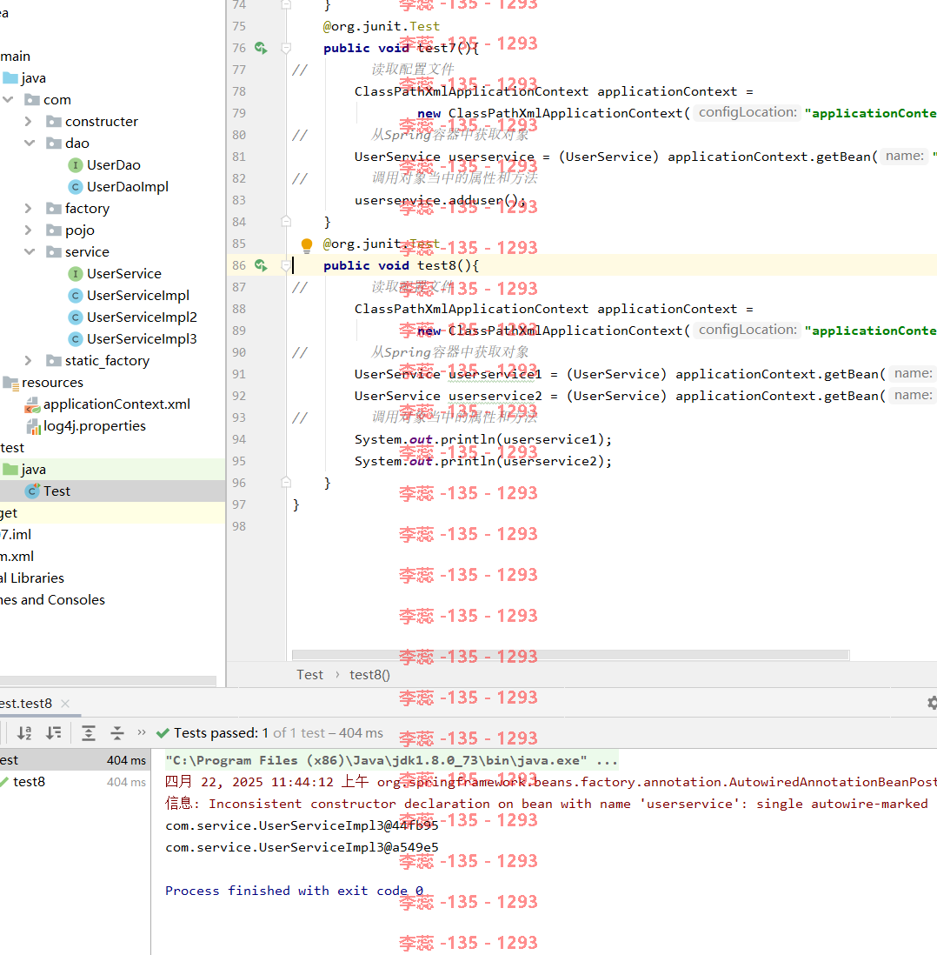This screenshot has height=955, width=937.
Task: Click 'Process finished with exit code 0'
Action: (294, 891)
